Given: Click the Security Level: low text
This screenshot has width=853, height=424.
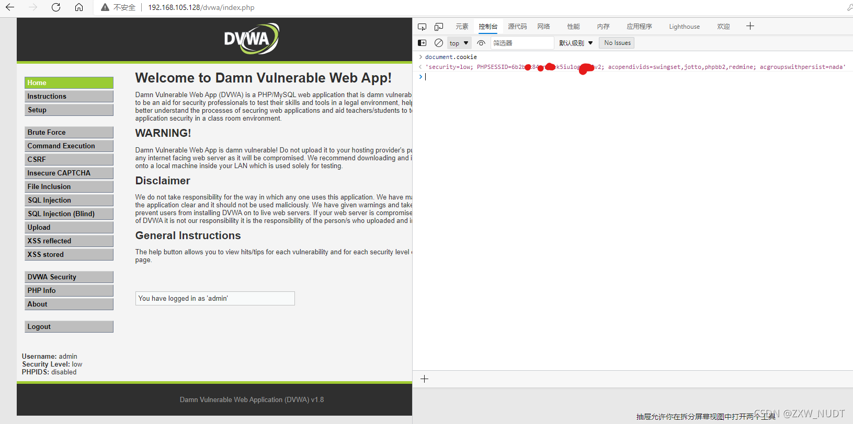Looking at the screenshot, I should [x=52, y=364].
